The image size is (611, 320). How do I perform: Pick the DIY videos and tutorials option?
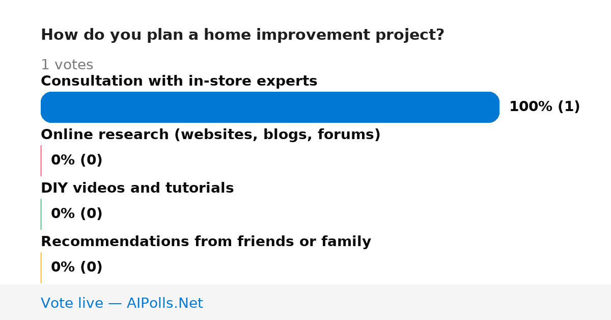click(137, 188)
